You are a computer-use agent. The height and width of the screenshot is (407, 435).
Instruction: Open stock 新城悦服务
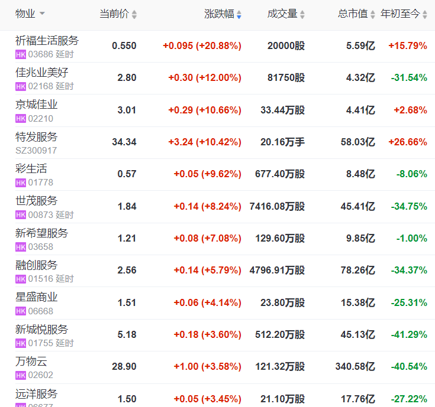coord(41,329)
